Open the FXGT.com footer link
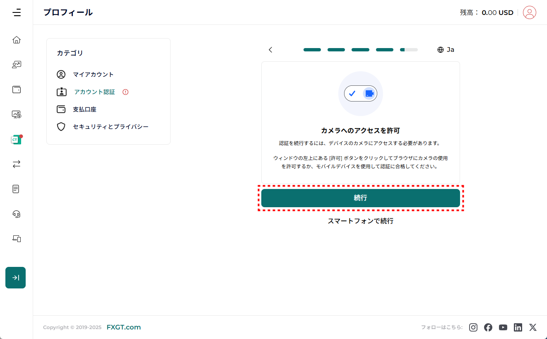 click(x=123, y=327)
